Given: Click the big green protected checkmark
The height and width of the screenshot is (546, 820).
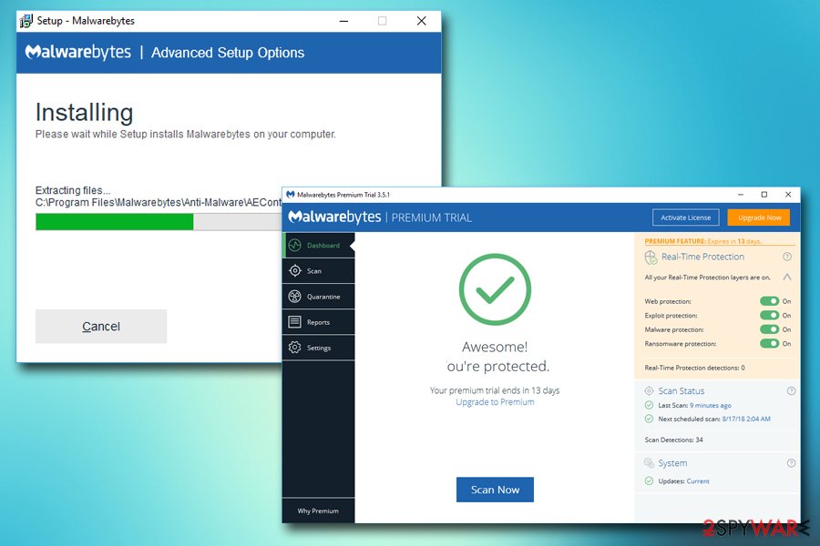Looking at the screenshot, I should 495,289.
